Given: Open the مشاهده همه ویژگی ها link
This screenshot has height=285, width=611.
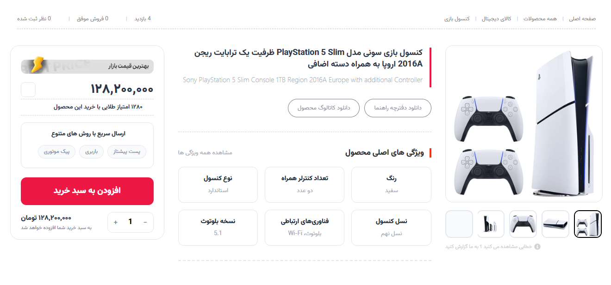Looking at the screenshot, I should (x=205, y=152).
